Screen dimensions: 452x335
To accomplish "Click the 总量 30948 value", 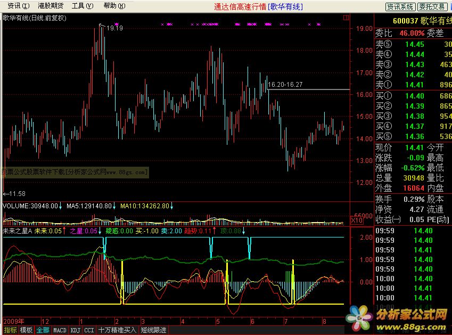I will tap(414, 178).
